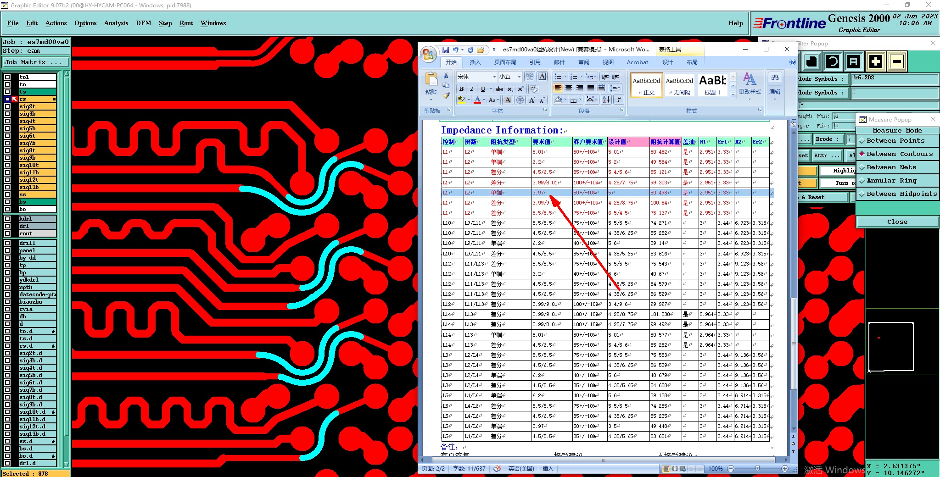The height and width of the screenshot is (477, 940).
Task: Cut selection using the scissors icon
Action: tap(446, 76)
